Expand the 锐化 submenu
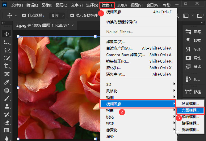The height and width of the screenshot is (141, 206). [x=139, y=117]
